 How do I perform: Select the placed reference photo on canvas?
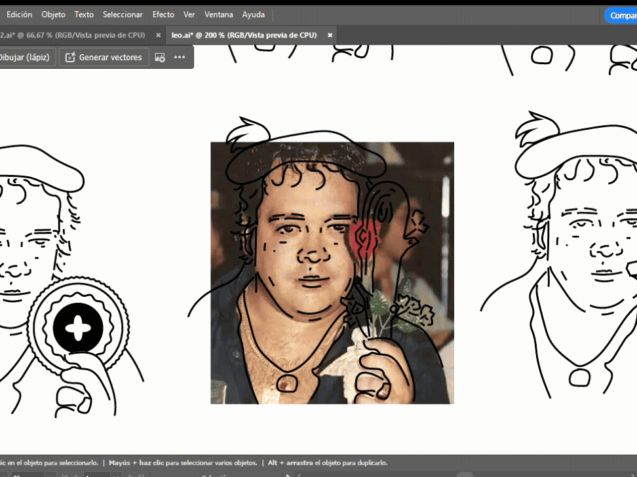click(x=332, y=273)
